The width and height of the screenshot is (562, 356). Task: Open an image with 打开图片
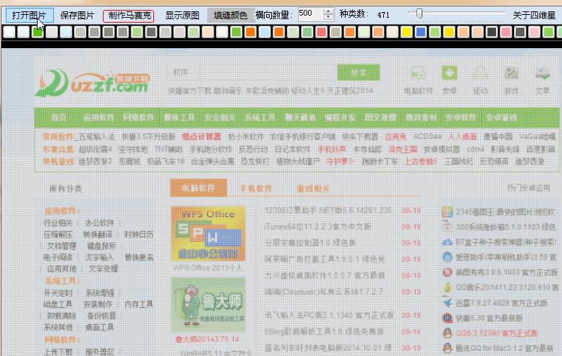pyautogui.click(x=30, y=16)
